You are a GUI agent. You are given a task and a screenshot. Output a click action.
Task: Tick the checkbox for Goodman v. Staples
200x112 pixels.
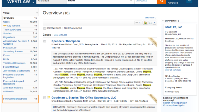point(45,98)
